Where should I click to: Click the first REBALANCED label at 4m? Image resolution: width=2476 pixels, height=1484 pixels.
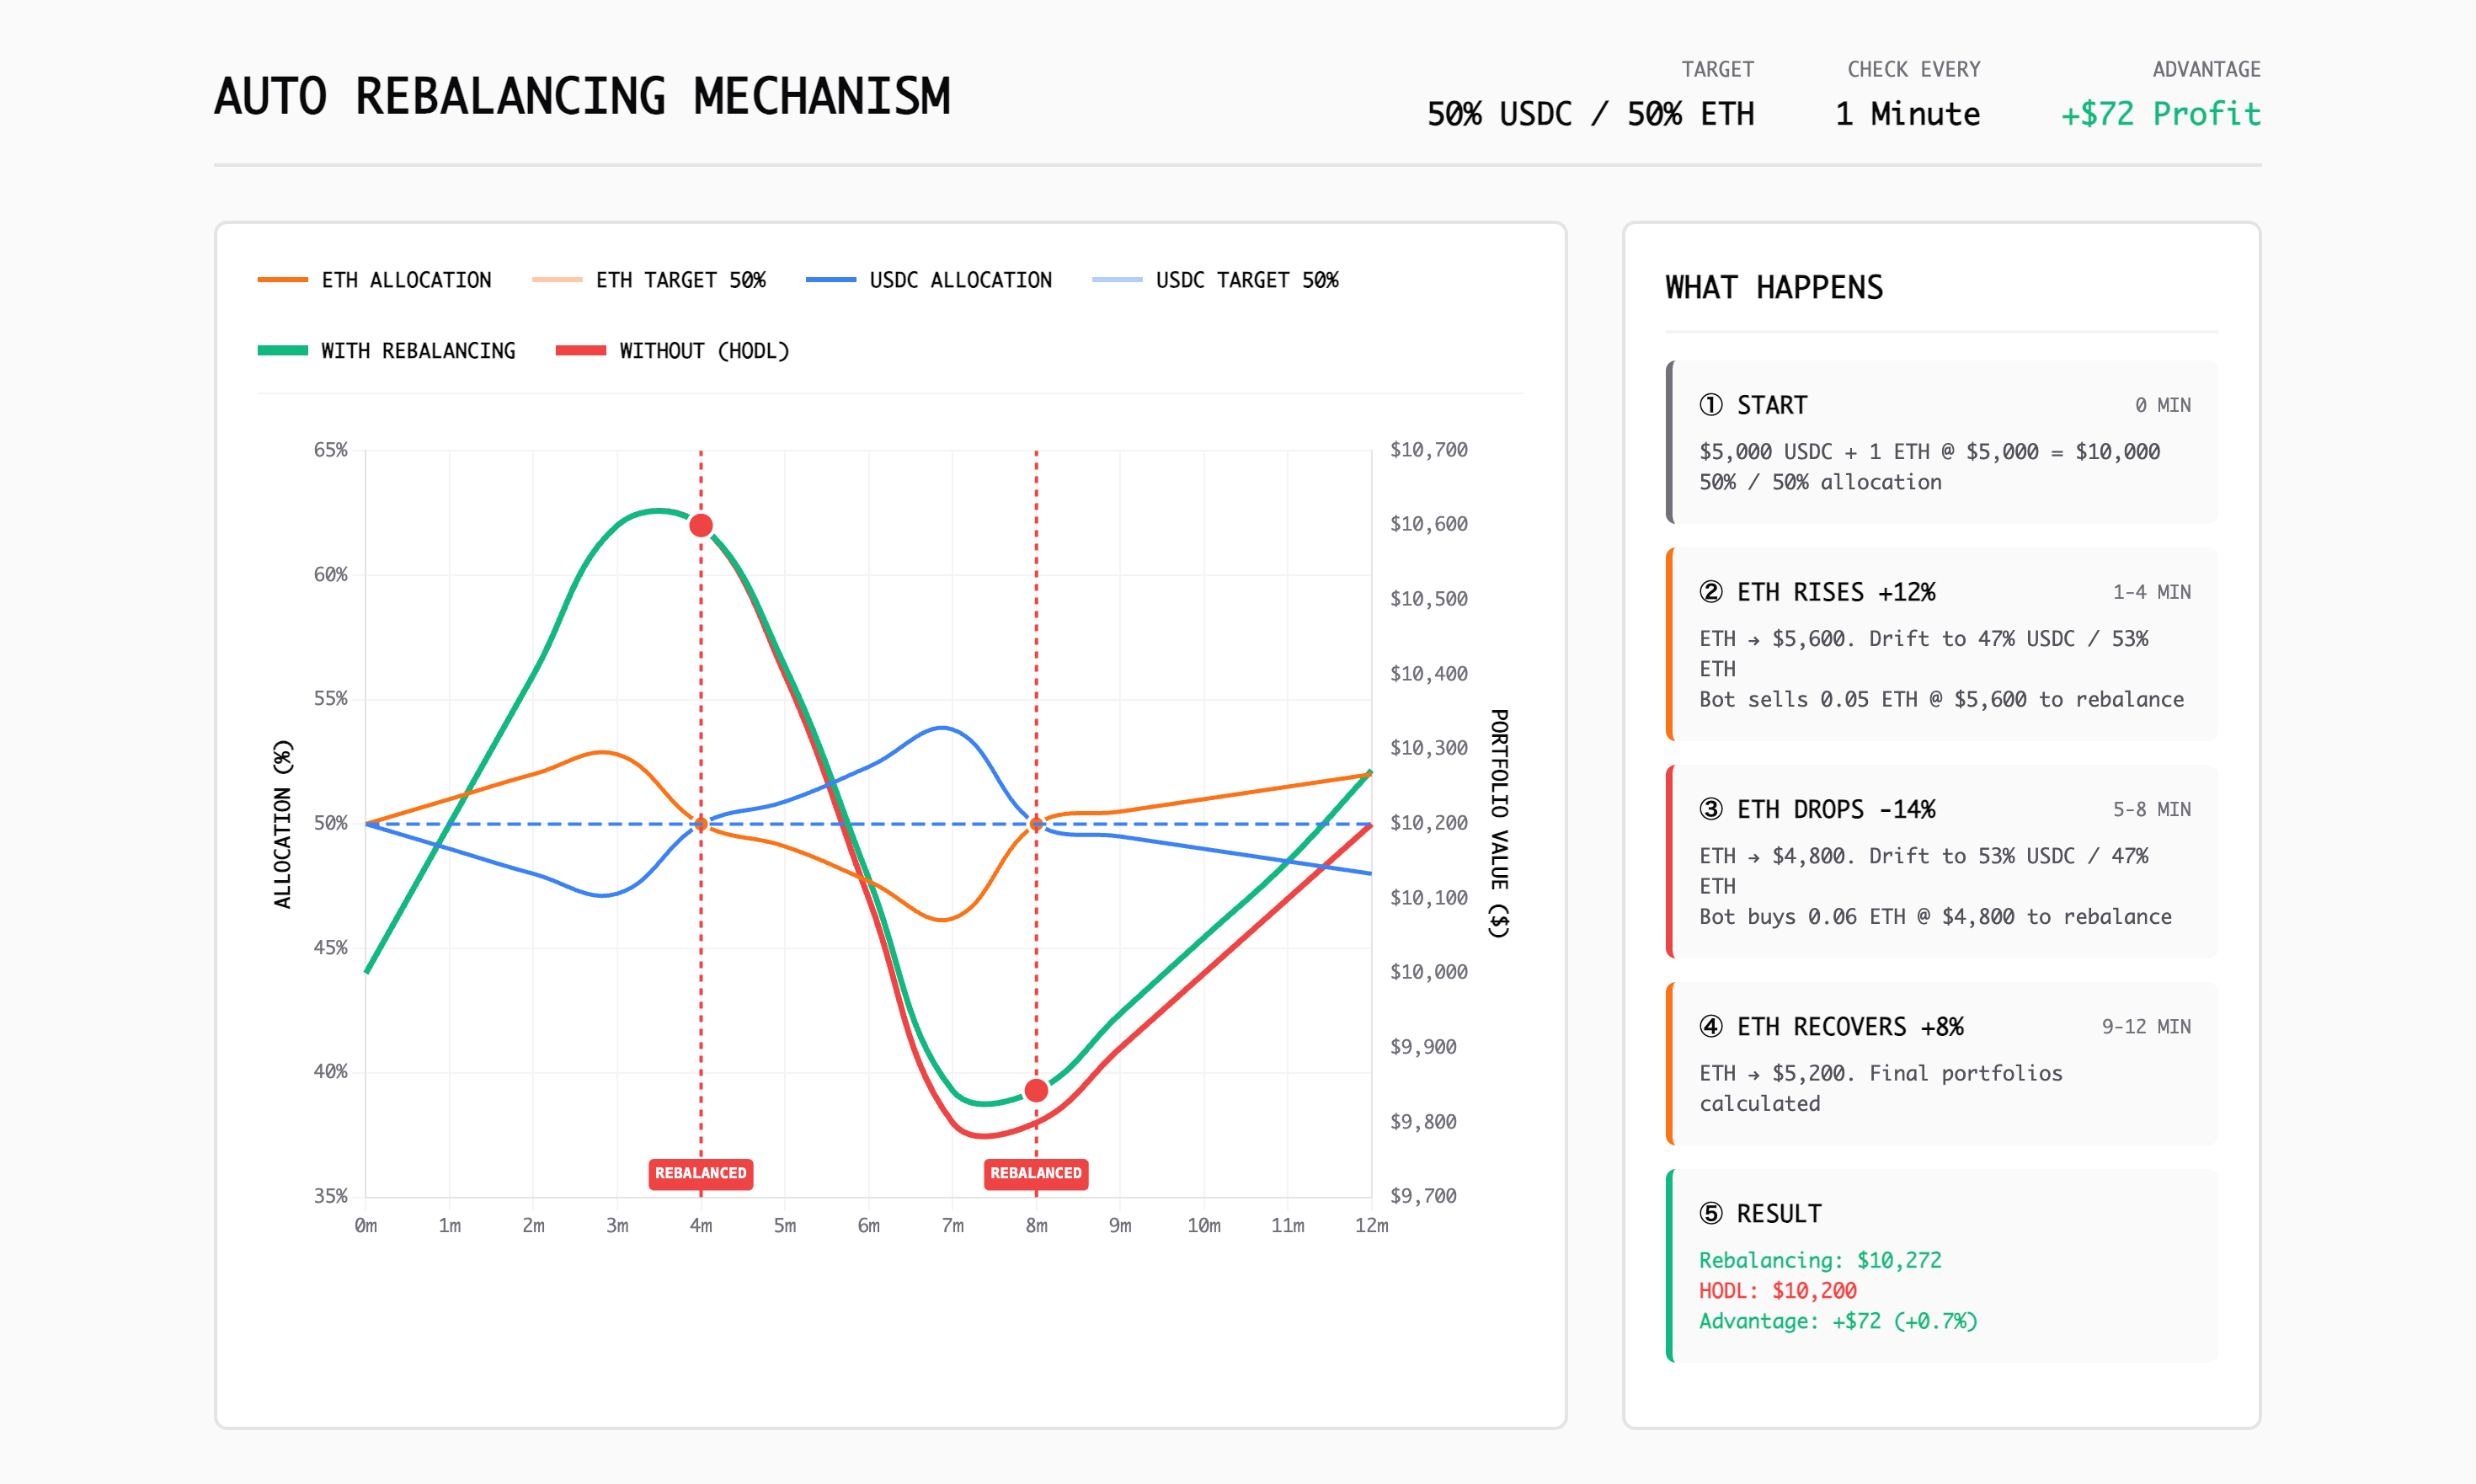tap(700, 1173)
